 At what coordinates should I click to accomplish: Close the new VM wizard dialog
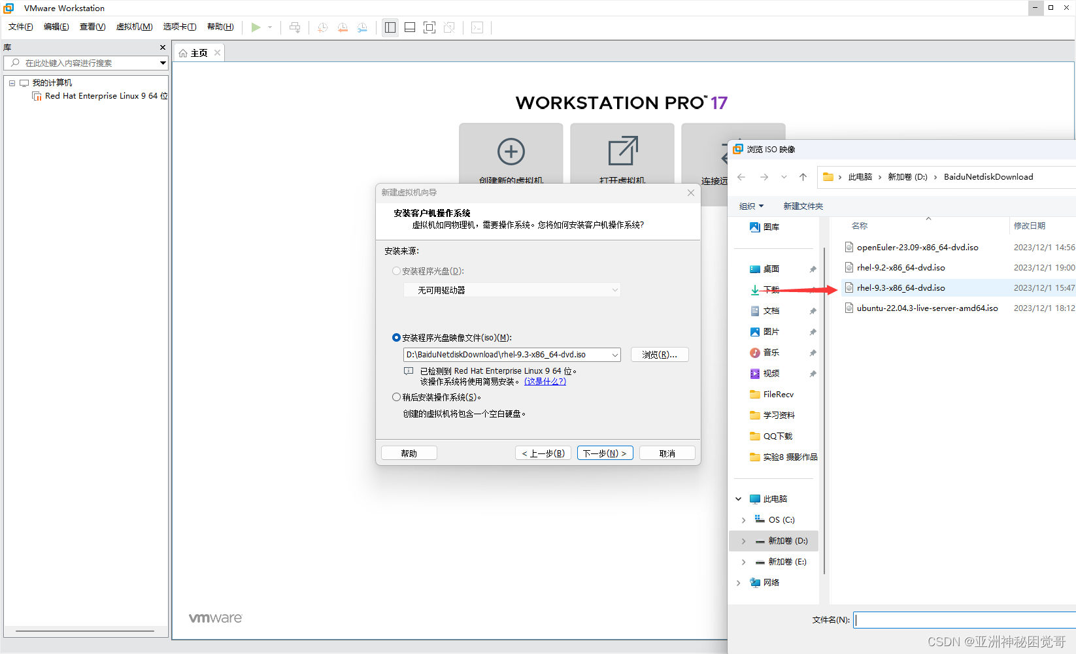point(691,193)
